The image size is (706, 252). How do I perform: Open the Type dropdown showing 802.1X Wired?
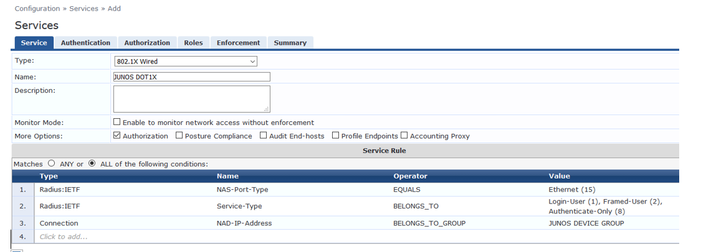(x=185, y=62)
